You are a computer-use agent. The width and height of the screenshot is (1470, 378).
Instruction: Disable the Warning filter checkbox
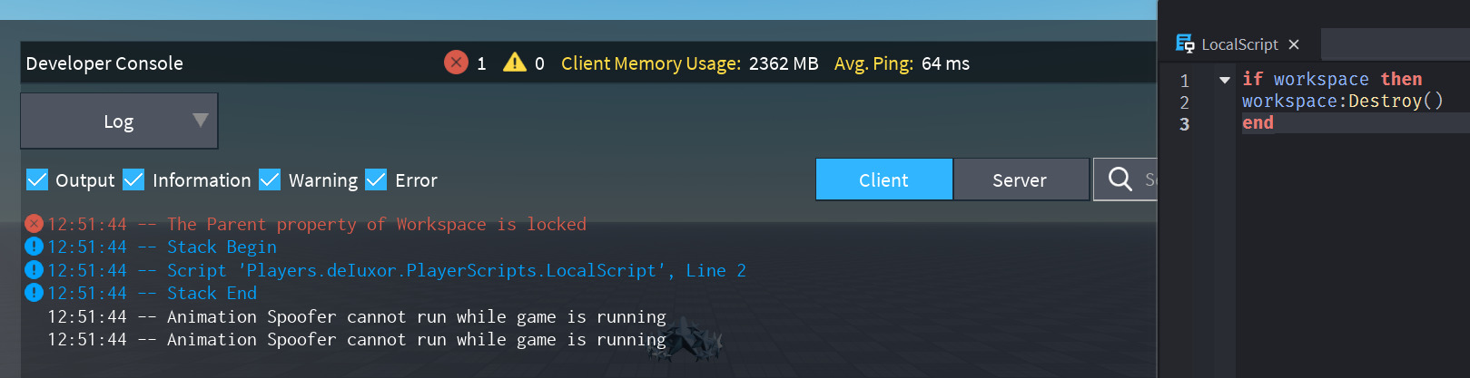(270, 179)
